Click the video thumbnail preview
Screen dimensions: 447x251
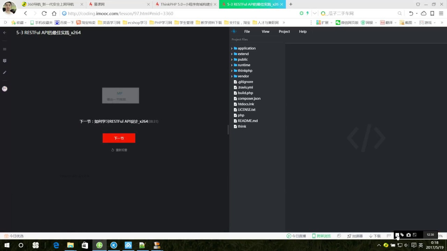click(120, 96)
